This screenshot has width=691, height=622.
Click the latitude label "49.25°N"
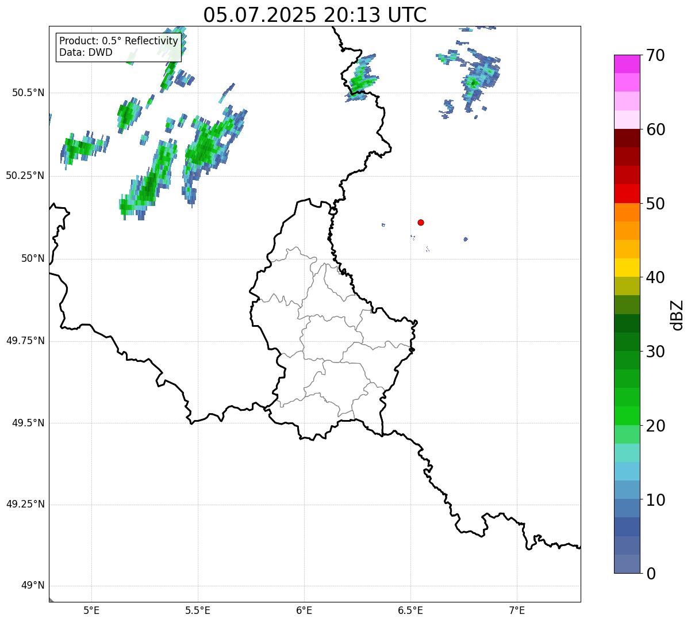tap(25, 504)
